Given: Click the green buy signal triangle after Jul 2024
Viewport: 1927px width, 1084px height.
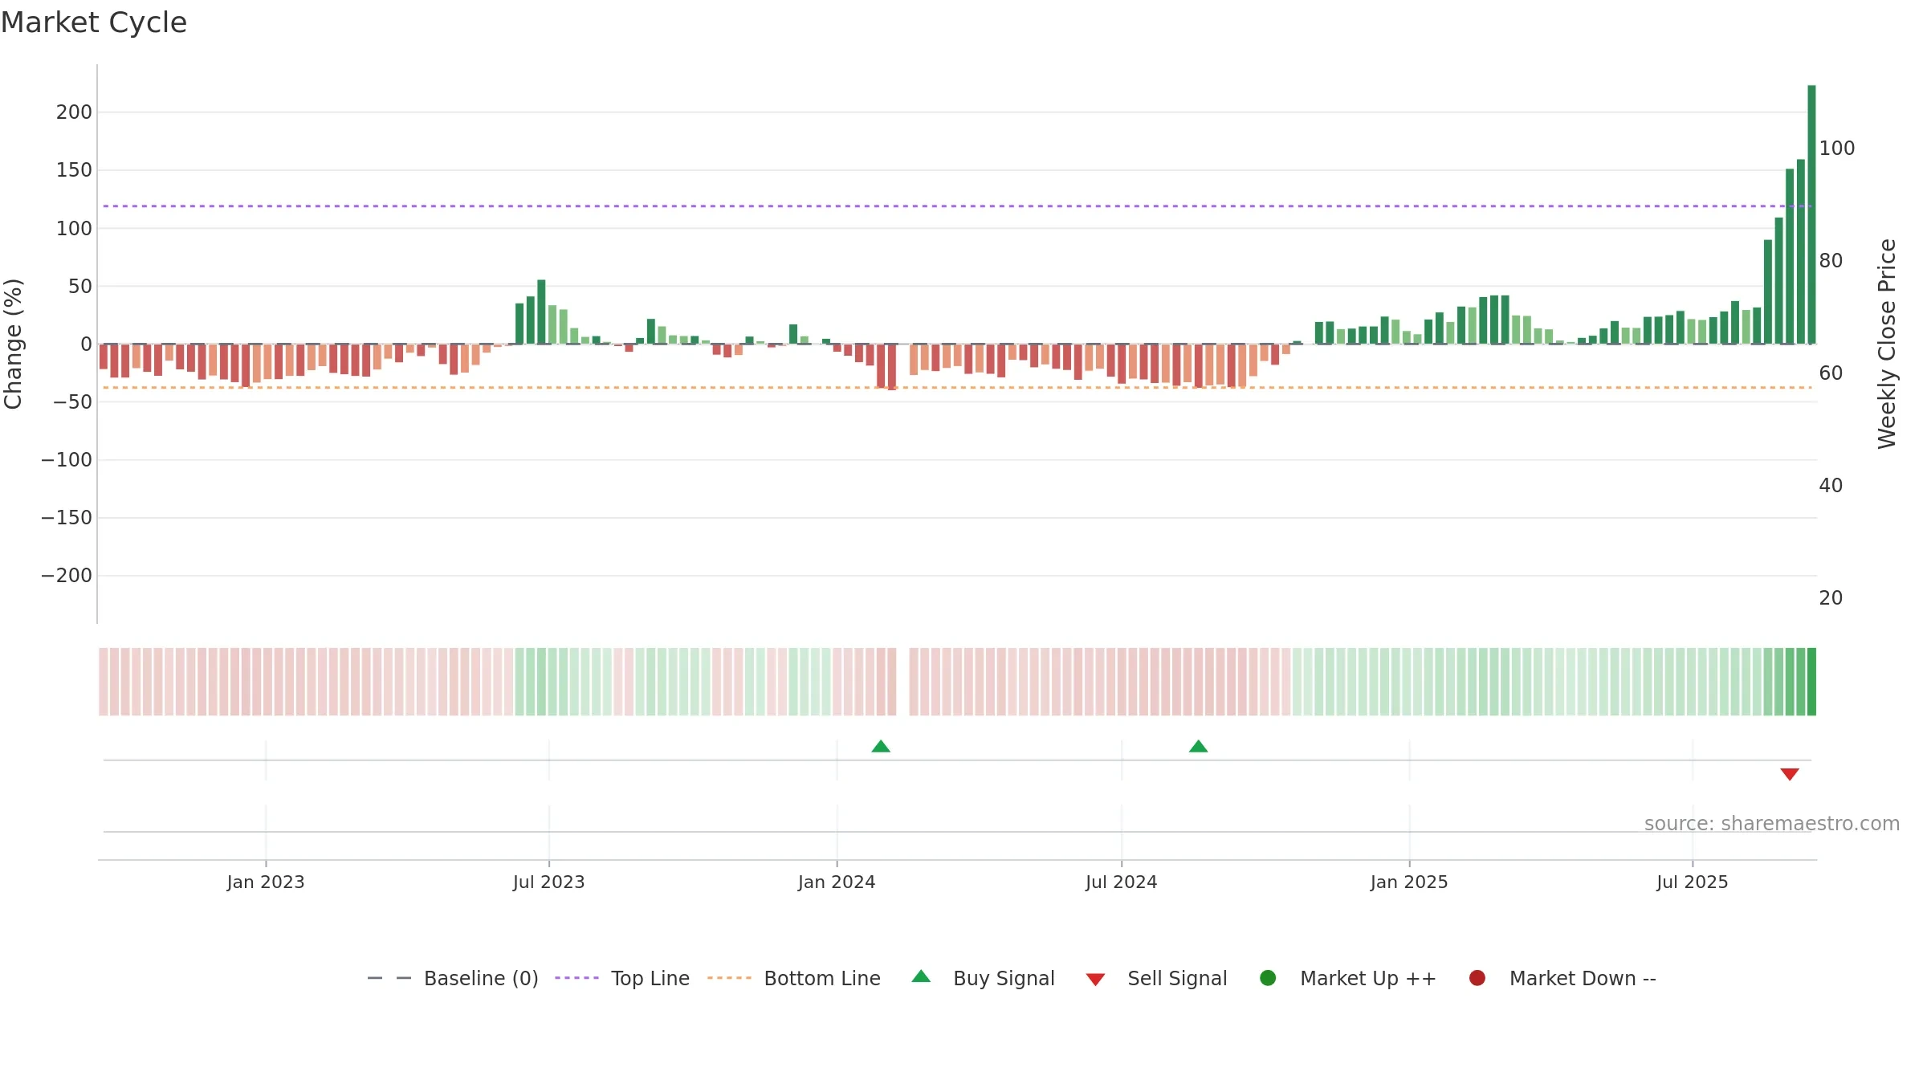Looking at the screenshot, I should (x=1198, y=747).
